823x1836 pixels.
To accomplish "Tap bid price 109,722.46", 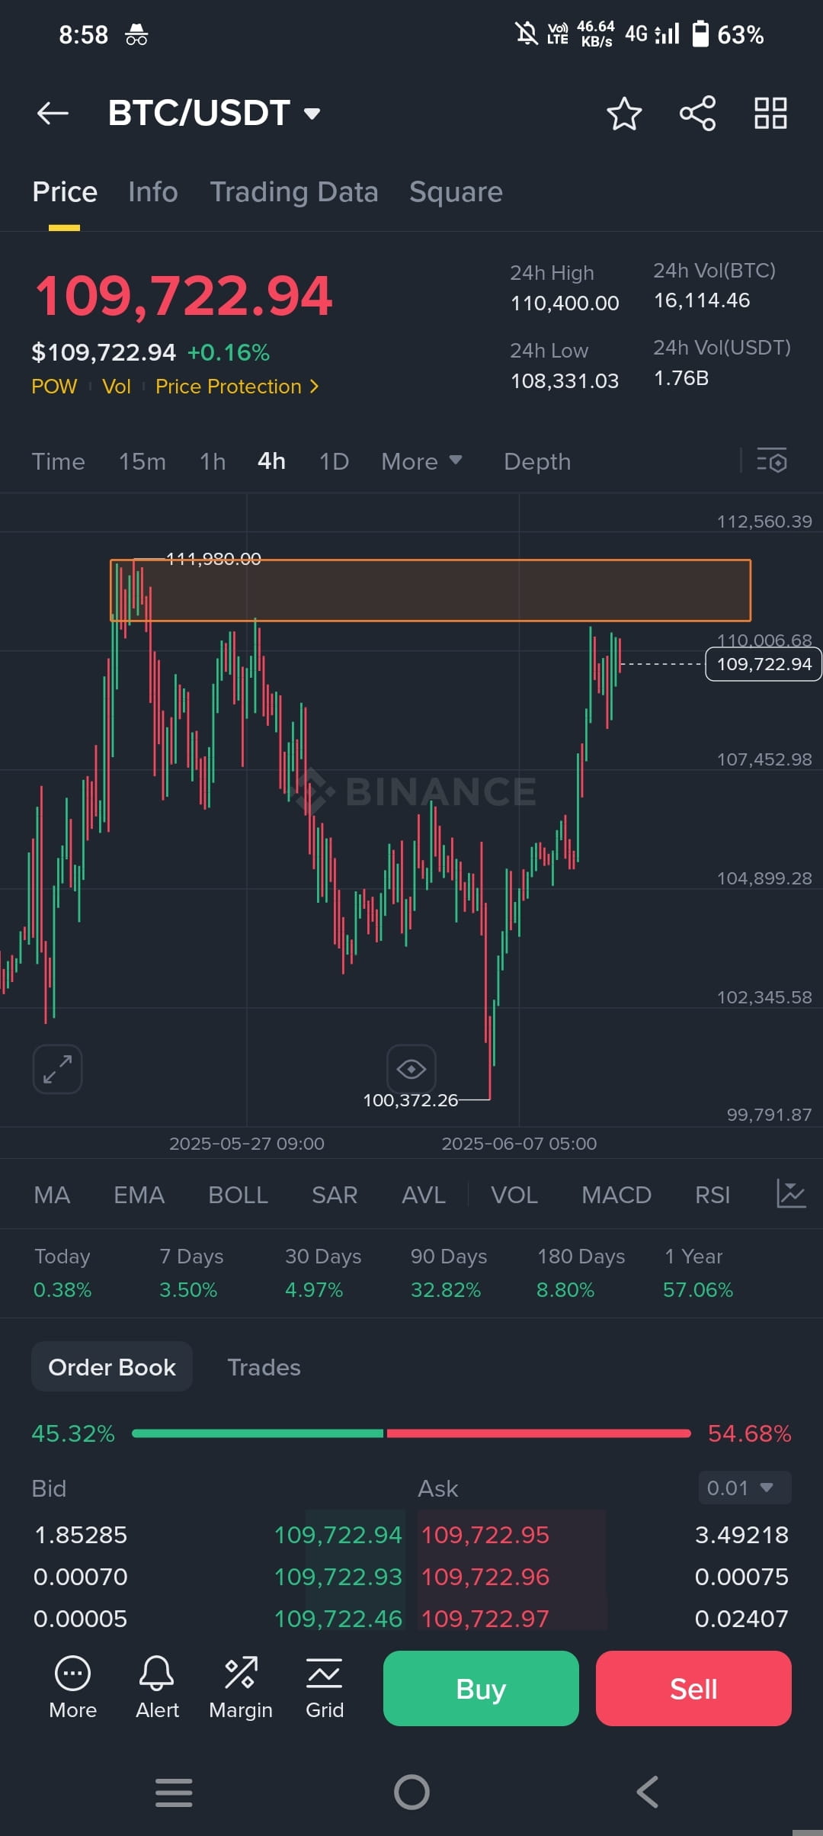I will point(338,1618).
